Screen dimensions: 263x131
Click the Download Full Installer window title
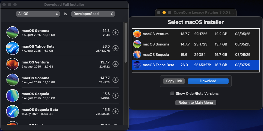click(x=64, y=5)
